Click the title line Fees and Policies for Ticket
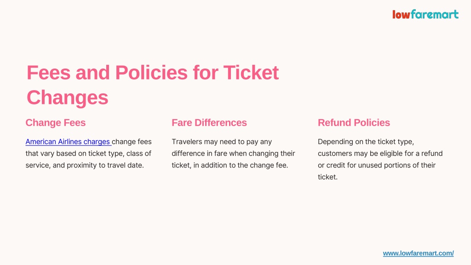471x265 pixels. pos(153,73)
